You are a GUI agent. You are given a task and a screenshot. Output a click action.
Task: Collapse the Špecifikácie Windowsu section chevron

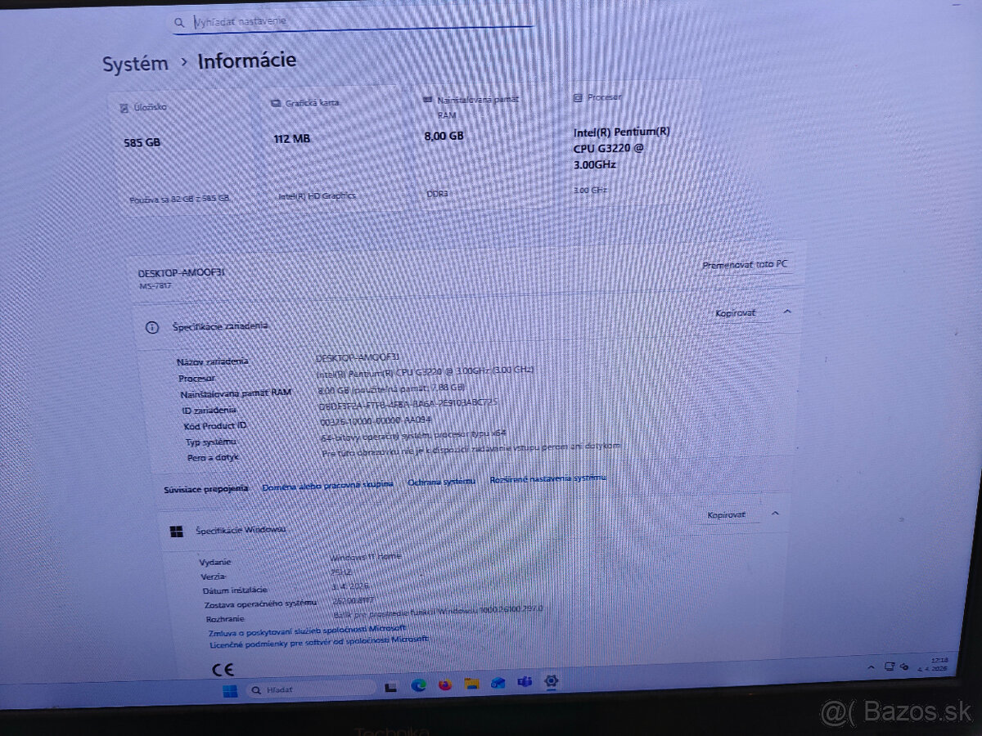[x=773, y=514]
